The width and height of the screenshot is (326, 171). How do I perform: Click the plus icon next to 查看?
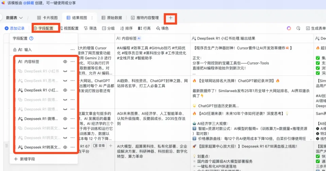click(111, 146)
